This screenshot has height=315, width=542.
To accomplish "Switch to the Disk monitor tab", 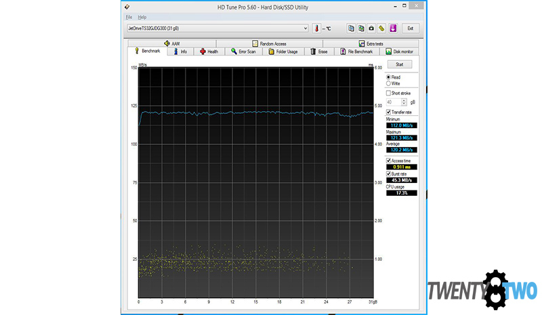I will point(399,51).
